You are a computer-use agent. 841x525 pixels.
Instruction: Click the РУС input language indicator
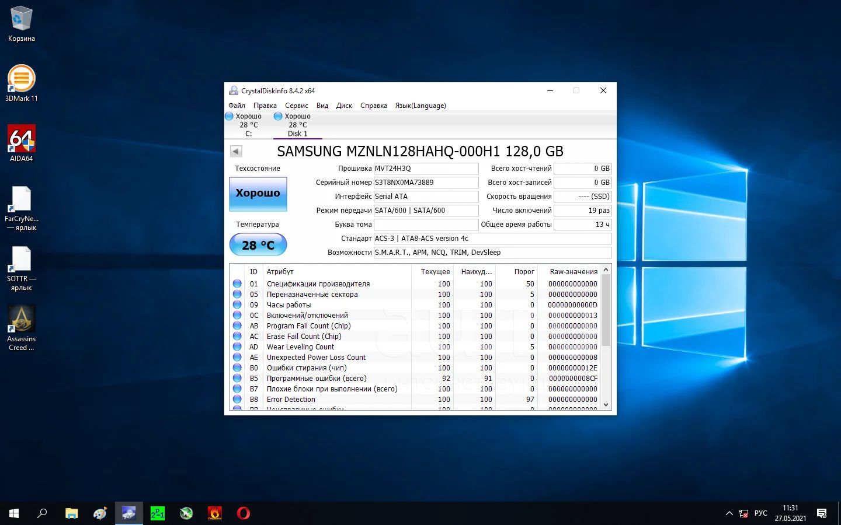point(761,513)
